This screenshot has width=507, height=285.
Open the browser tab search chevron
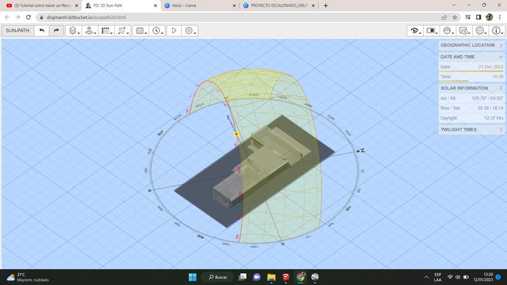point(454,5)
